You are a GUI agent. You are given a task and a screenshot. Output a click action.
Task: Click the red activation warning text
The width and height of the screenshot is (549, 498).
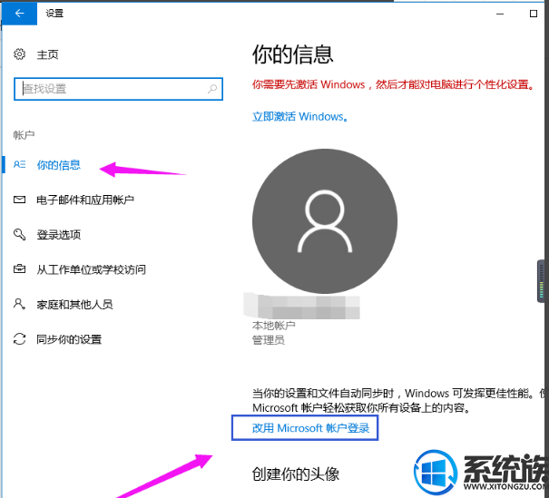pos(394,84)
